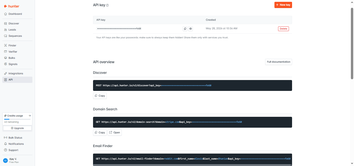354x166 pixels.
Task: Open Support
Action: tap(17, 150)
